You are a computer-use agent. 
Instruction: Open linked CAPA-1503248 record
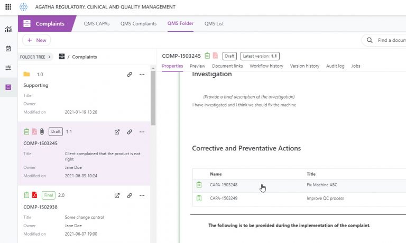click(x=223, y=185)
